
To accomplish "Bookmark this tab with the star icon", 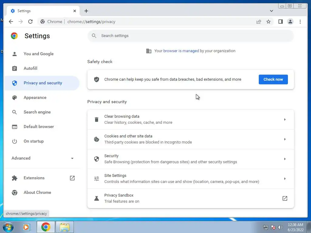I will (x=268, y=22).
